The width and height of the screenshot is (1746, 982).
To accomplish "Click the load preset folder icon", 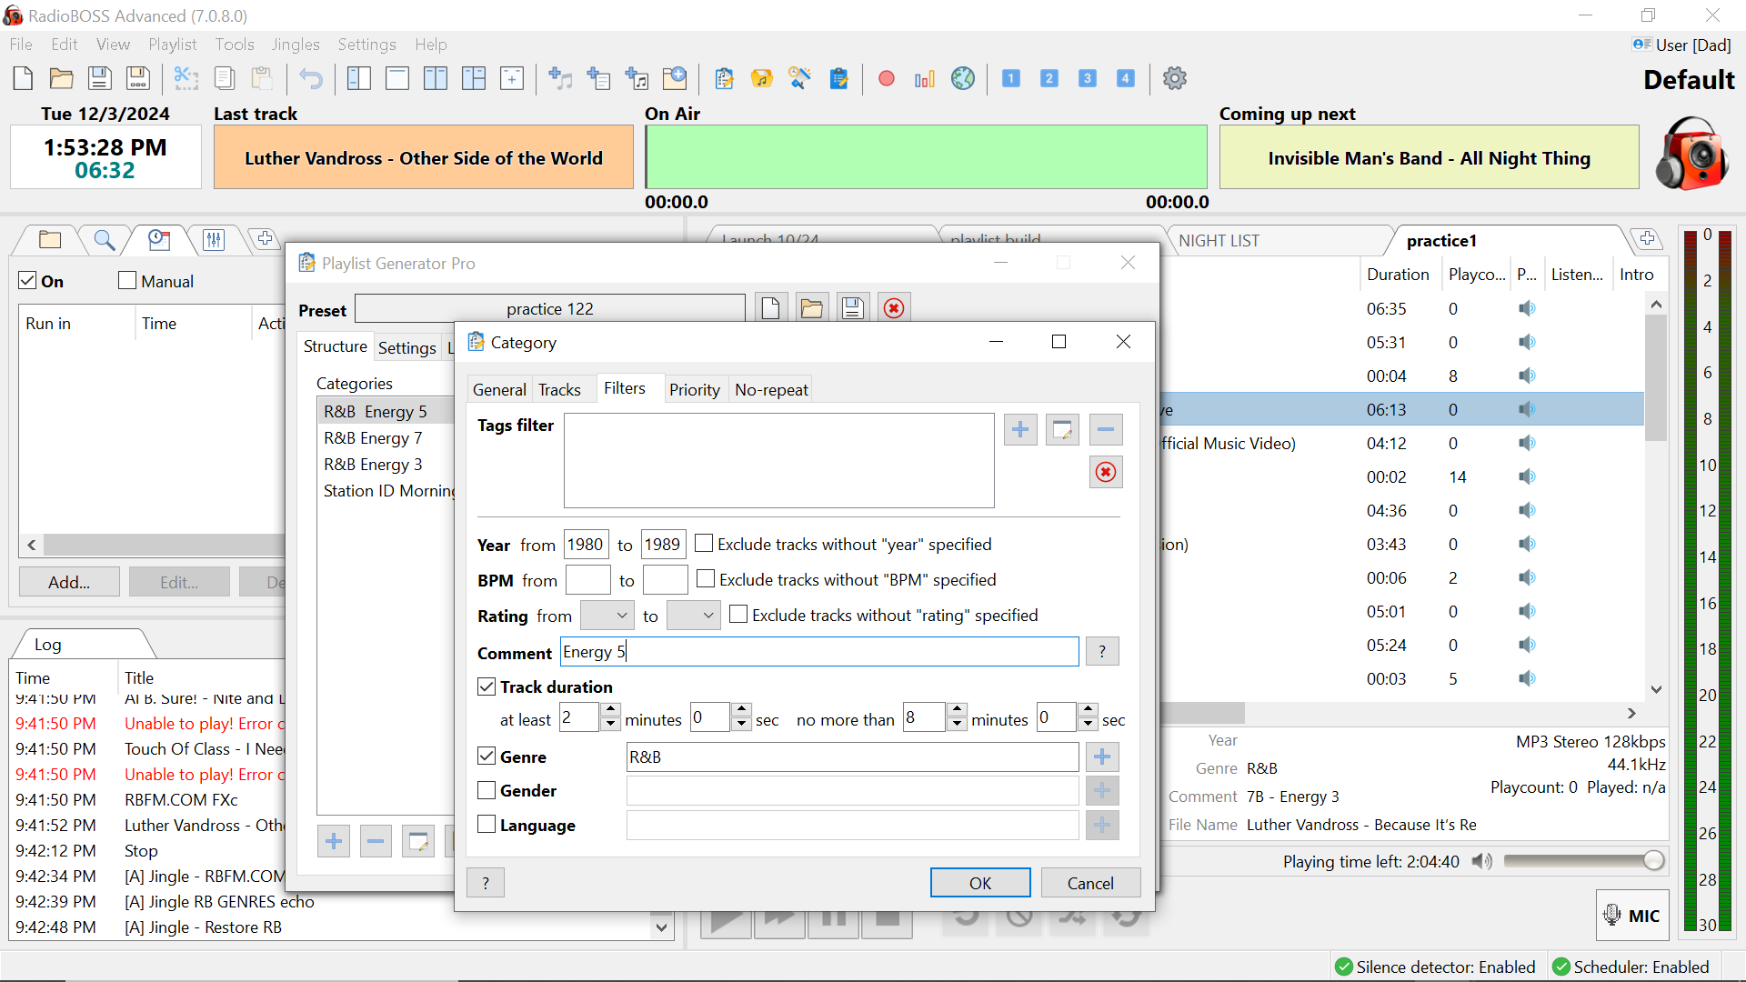I will pyautogui.click(x=813, y=308).
